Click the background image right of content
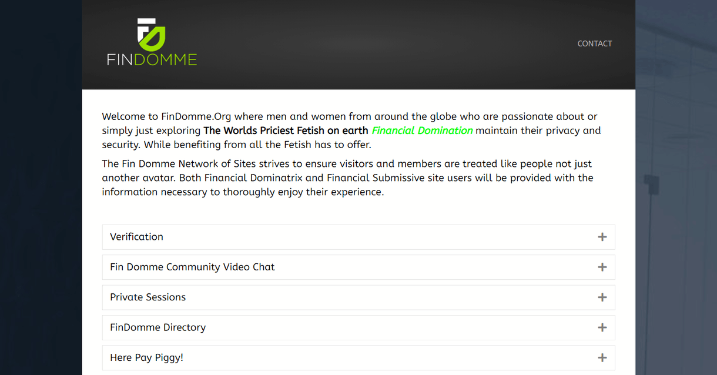717x375 pixels. (676, 176)
